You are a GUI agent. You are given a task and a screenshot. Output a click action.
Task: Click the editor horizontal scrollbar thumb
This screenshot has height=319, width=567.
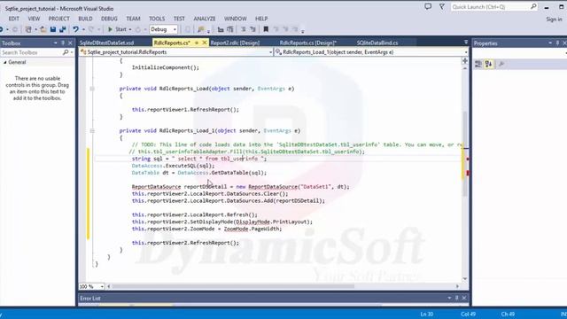233,286
